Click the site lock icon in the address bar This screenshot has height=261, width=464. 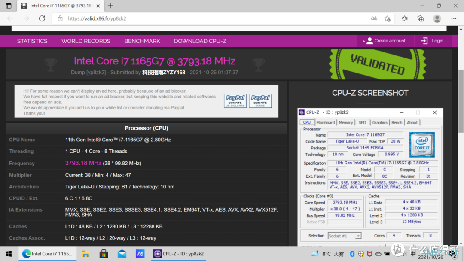[60, 18]
